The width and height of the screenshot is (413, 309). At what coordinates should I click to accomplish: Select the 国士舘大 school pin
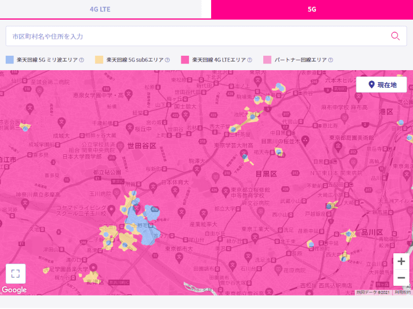[186, 115]
